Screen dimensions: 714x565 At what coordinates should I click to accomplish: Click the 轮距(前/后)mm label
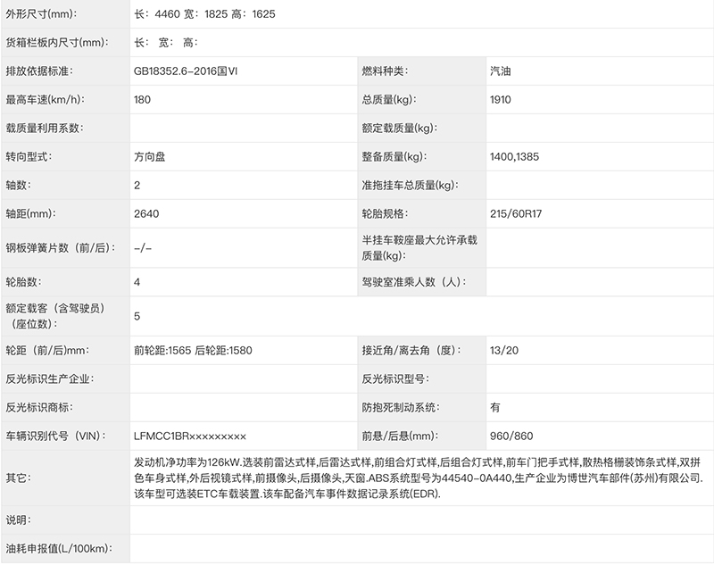tap(47, 351)
